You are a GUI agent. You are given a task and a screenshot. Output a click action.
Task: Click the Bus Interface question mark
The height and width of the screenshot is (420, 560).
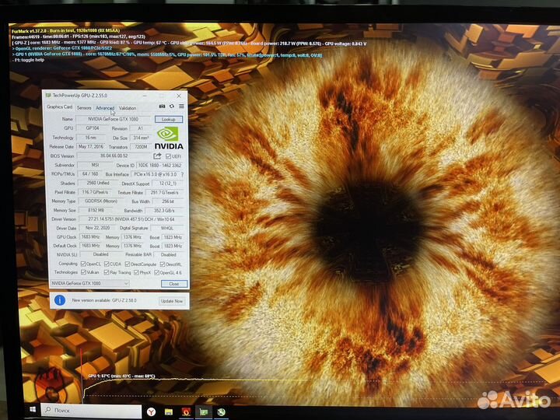coord(183,174)
